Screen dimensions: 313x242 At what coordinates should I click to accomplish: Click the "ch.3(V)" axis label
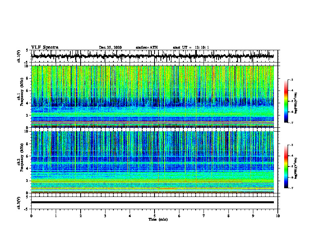click(19, 203)
